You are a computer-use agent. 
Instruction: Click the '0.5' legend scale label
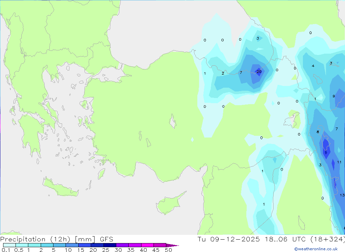tap(19, 250)
